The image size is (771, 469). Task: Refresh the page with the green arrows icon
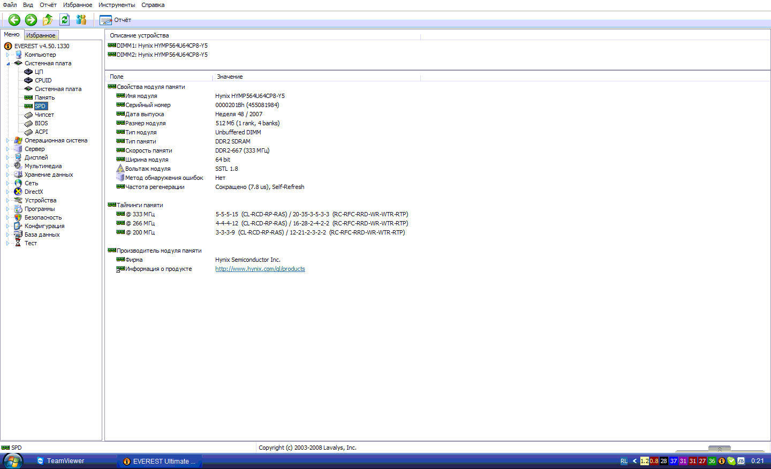64,20
